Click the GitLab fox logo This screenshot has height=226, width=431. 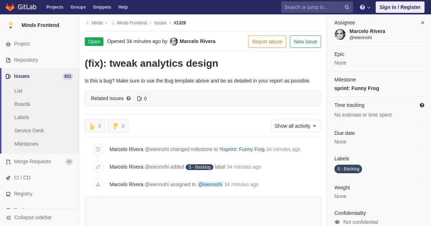10,7
